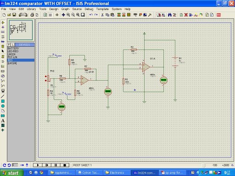This screenshot has height=176, width=235.
Task: Rotate component anticlockwise
Action: pyautogui.click(x=9, y=165)
